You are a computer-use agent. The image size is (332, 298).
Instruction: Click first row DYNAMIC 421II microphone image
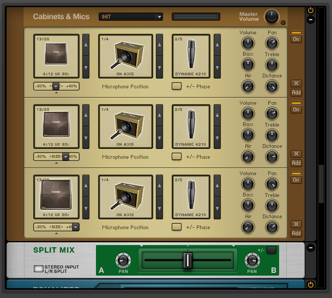(x=191, y=56)
